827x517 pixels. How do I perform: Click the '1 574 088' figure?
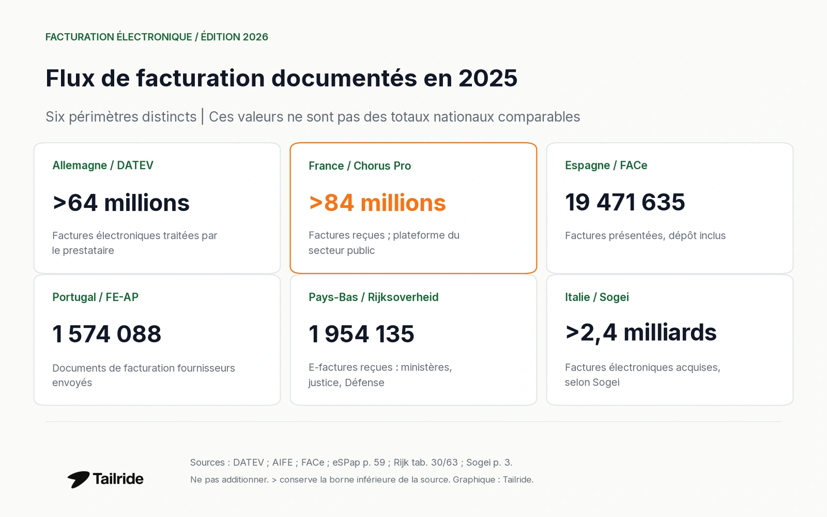[x=107, y=334]
